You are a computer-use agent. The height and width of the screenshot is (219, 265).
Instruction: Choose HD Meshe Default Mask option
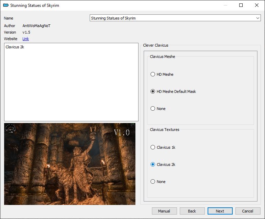point(173,92)
